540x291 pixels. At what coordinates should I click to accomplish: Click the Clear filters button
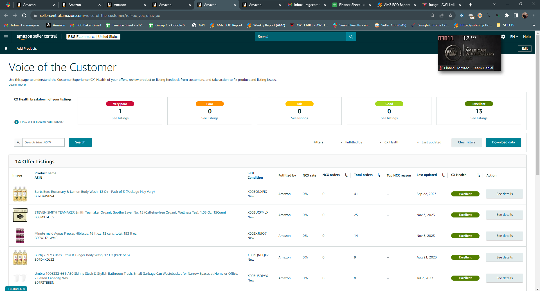pos(467,142)
